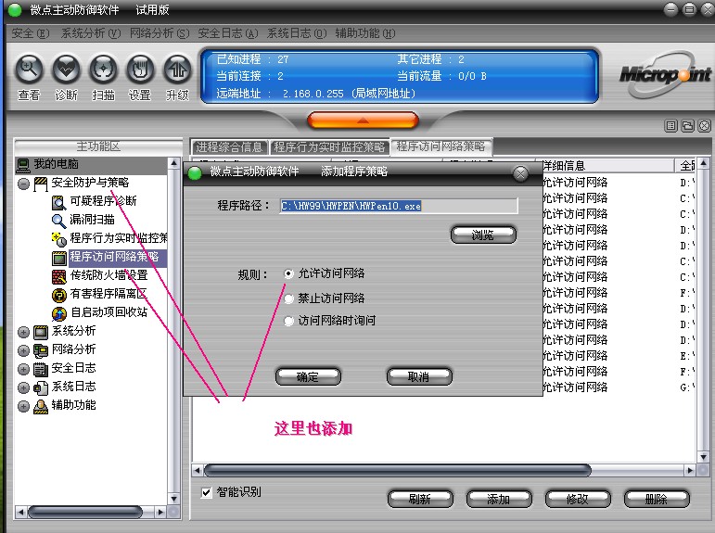
Task: Toggle the 智能识别 checkbox
Action: [x=207, y=492]
